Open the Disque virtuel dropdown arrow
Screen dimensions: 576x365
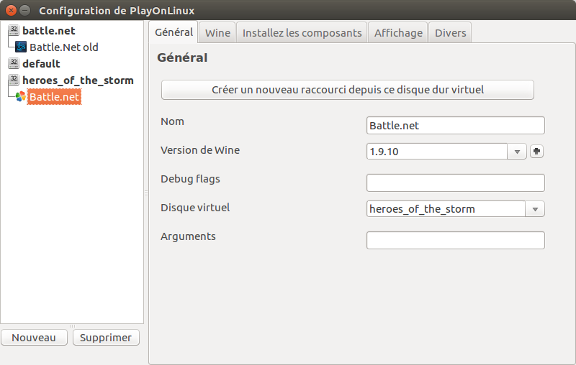click(x=535, y=209)
